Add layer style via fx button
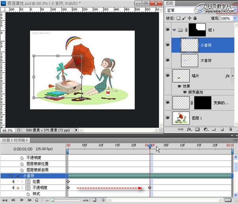The height and width of the screenshot is (204, 238). 190,129
